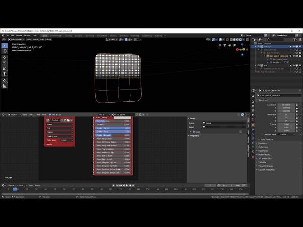The width and height of the screenshot is (303, 227).
Task: Open the Single Image source dropdown
Action: (x=60, y=136)
